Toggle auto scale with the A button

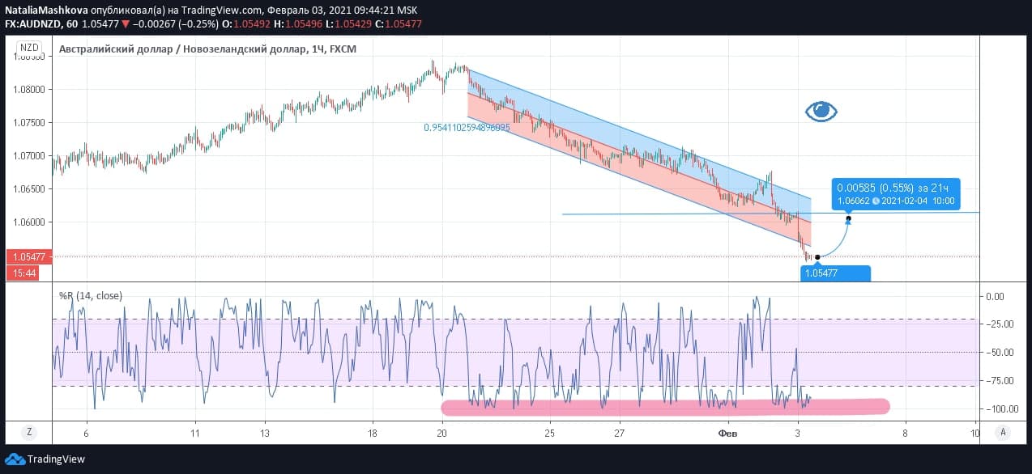[1003, 432]
